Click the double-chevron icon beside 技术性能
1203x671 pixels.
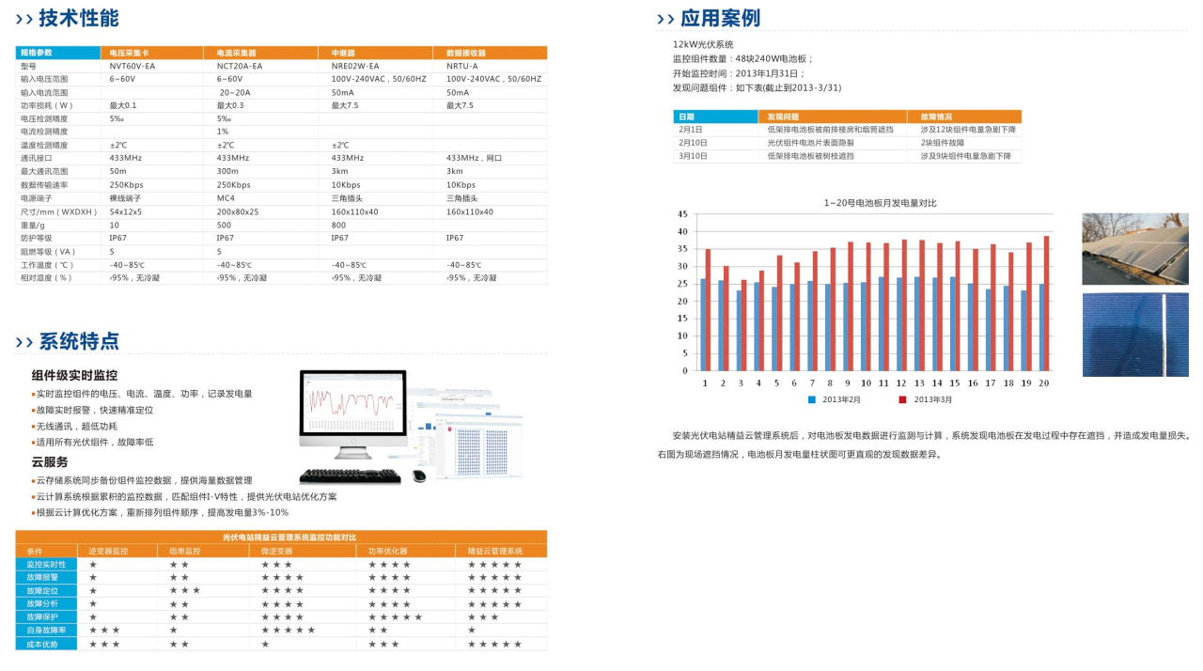24,19
